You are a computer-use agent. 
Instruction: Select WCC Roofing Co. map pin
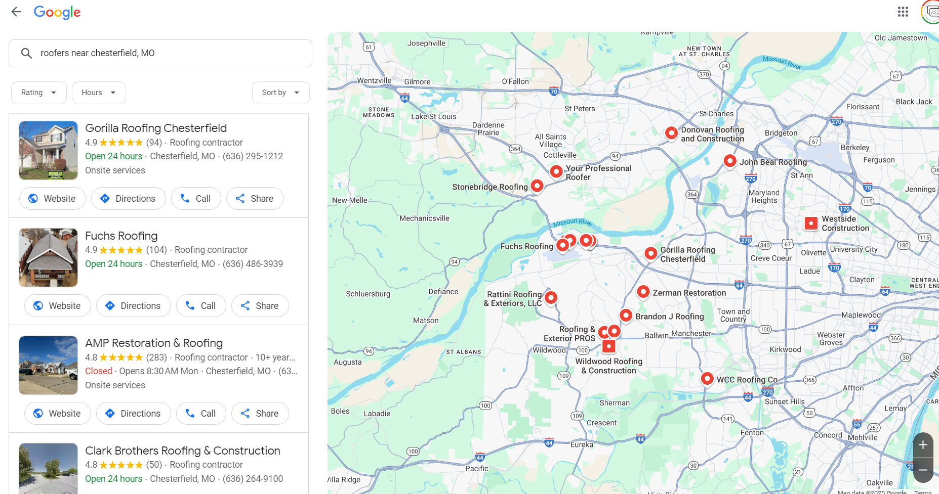tap(707, 378)
